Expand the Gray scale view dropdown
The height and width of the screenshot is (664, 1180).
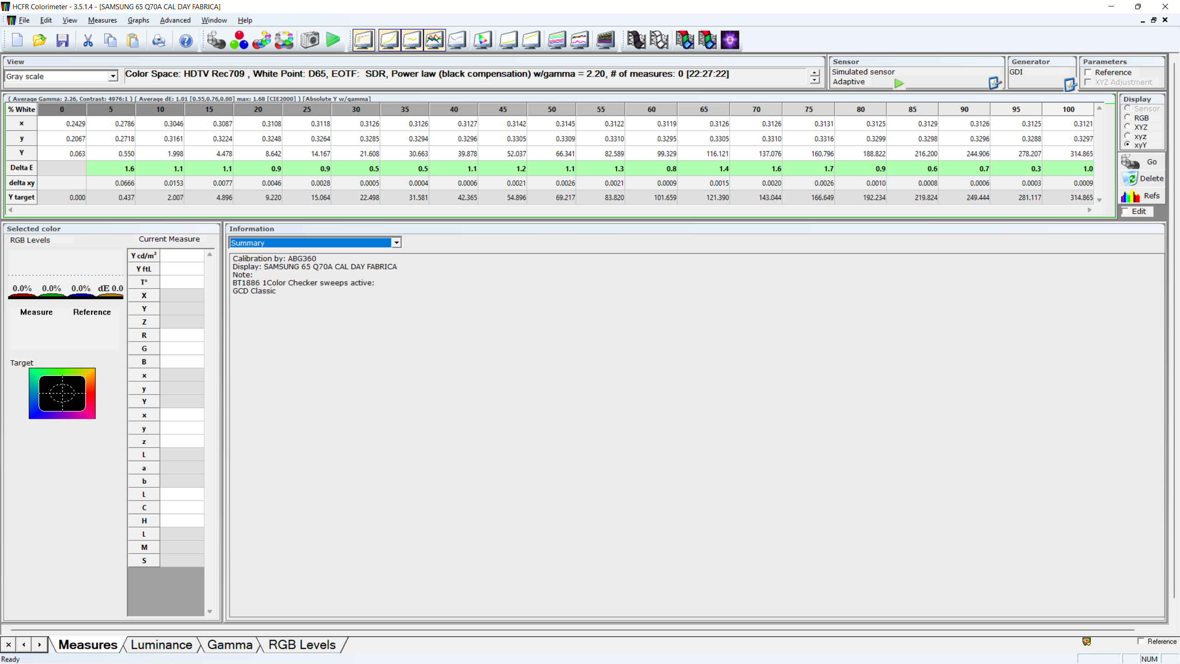click(113, 76)
